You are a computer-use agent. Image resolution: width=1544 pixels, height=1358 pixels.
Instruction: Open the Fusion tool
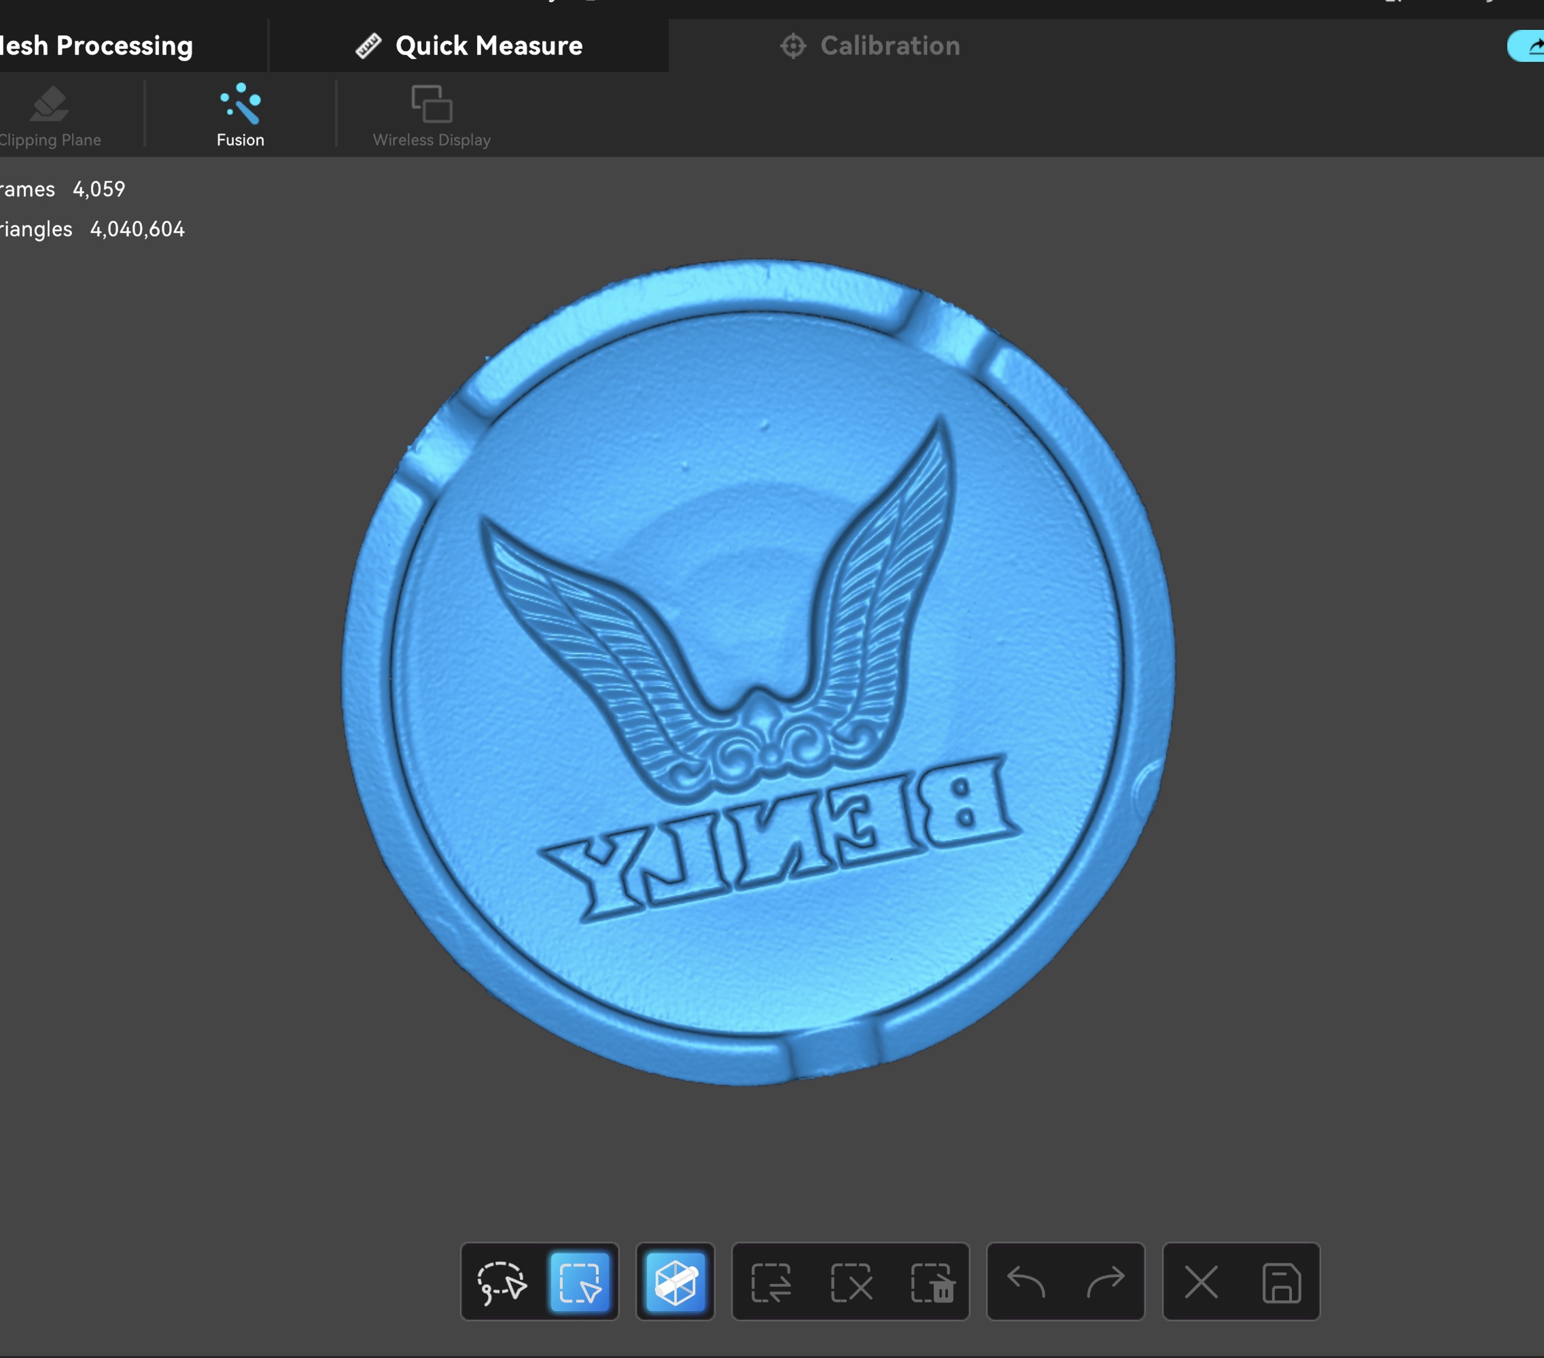240,116
